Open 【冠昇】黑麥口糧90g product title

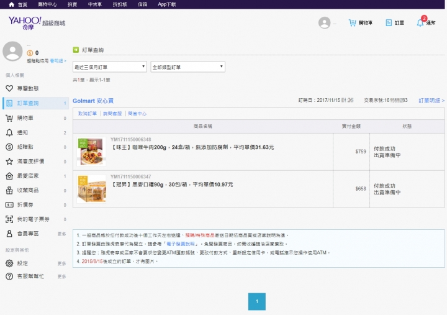click(172, 185)
